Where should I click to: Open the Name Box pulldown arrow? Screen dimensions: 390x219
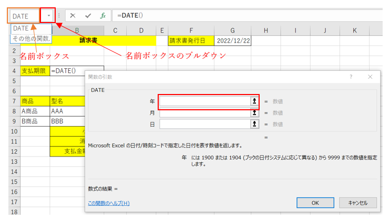(x=49, y=16)
